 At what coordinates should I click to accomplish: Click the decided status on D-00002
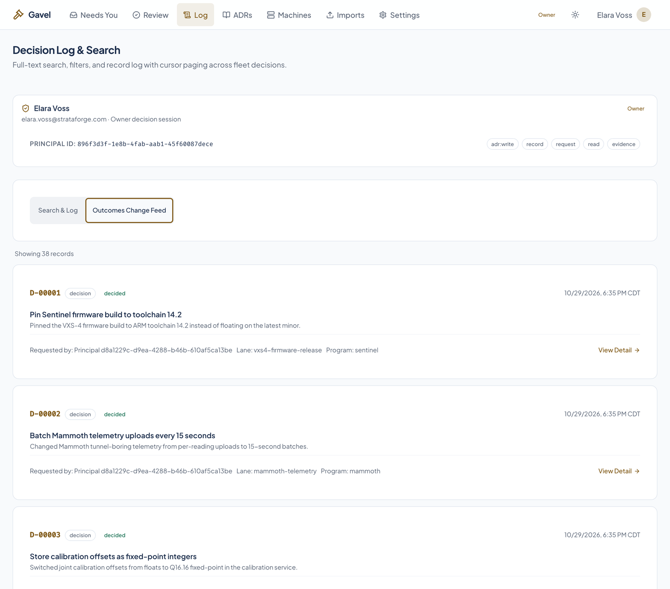114,415
